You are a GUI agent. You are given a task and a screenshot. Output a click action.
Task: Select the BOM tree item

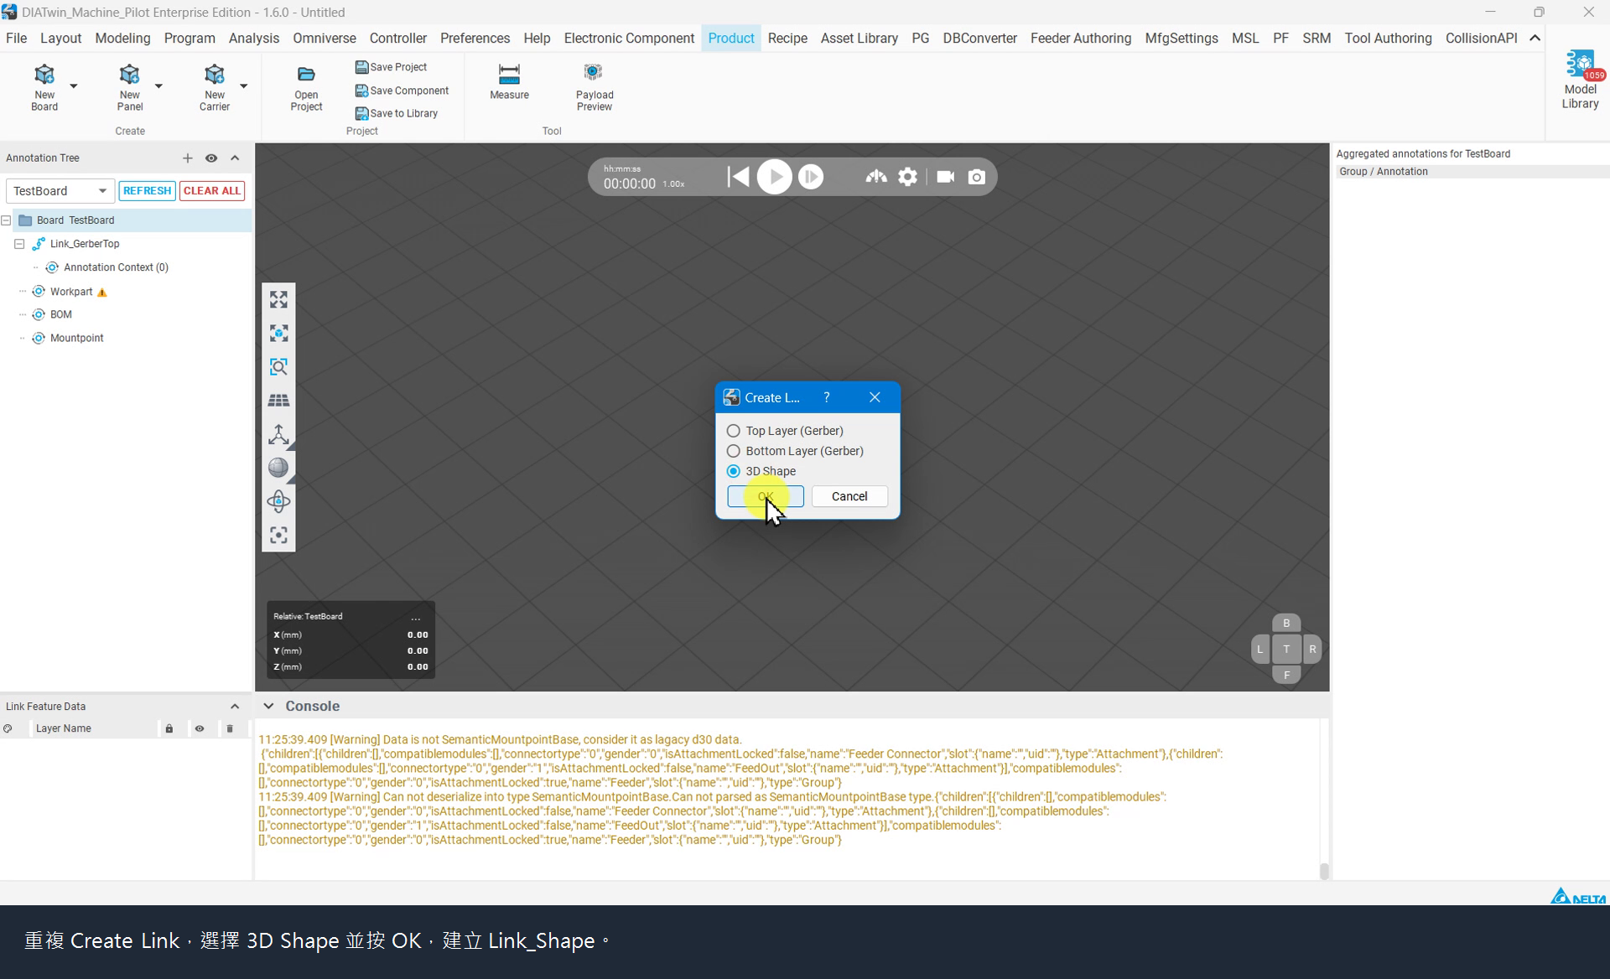[61, 314]
